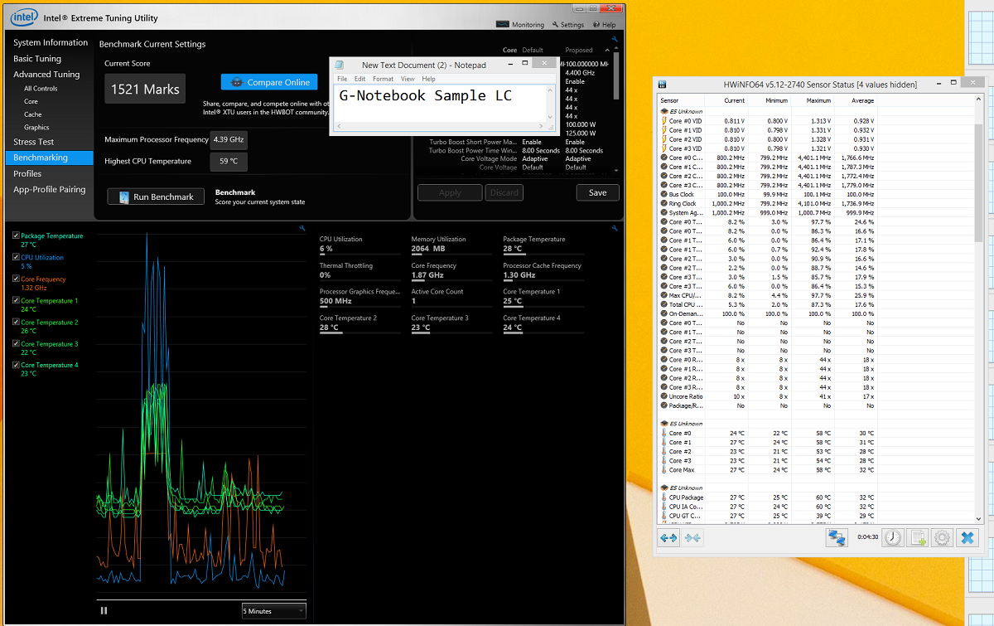Image resolution: width=994 pixels, height=626 pixels.
Task: Select Basic Tuning in sidebar
Action: coord(37,59)
